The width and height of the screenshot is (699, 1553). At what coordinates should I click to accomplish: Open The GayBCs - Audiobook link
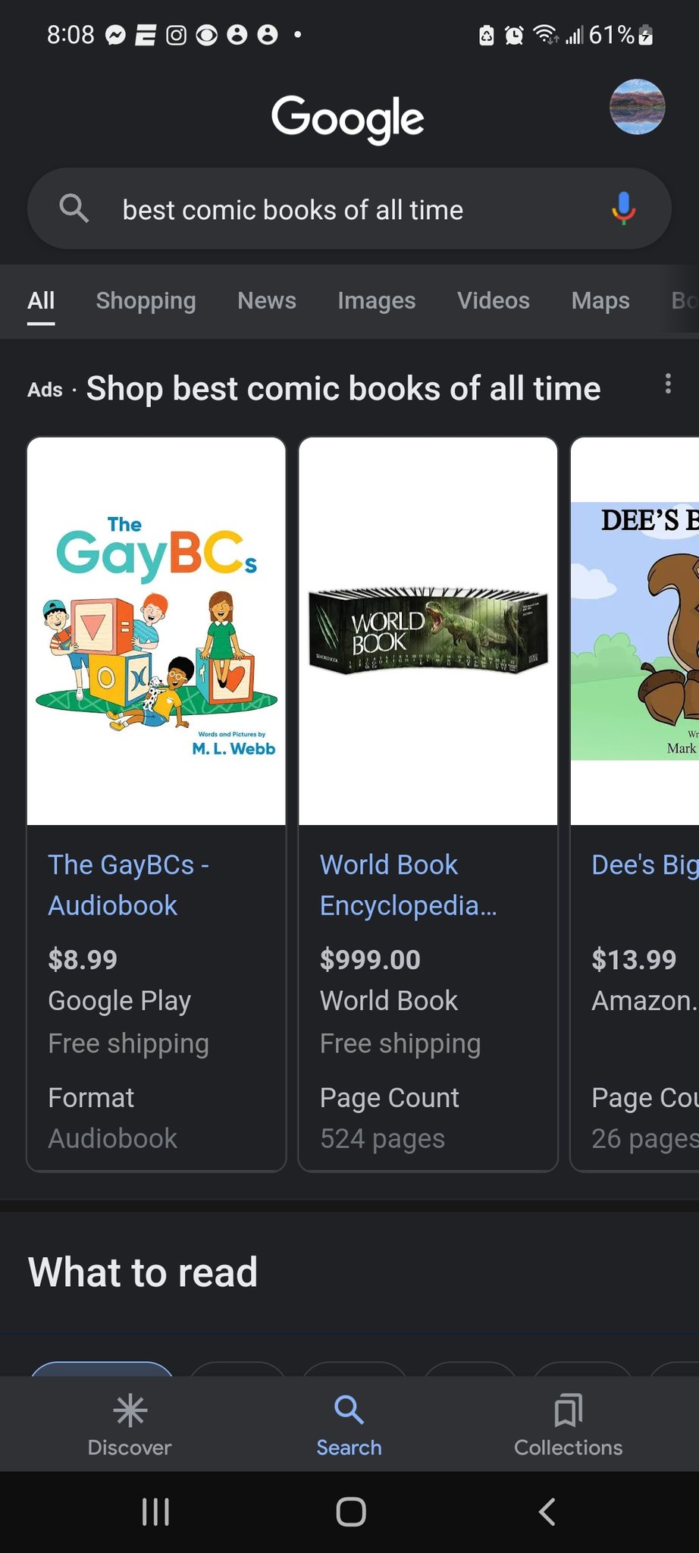[129, 885]
